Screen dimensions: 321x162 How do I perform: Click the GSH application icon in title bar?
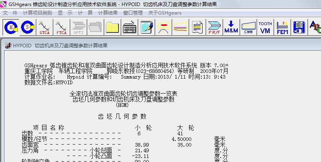click(x=4, y=4)
